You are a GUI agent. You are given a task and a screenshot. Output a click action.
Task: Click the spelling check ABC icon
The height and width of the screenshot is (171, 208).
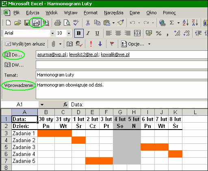76,23
